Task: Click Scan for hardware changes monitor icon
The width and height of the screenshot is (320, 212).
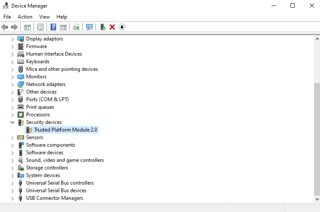Action: (90, 27)
